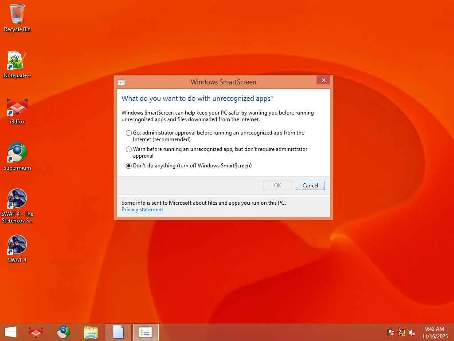
Task: Open File Explorer from the taskbar
Action: tap(90, 332)
